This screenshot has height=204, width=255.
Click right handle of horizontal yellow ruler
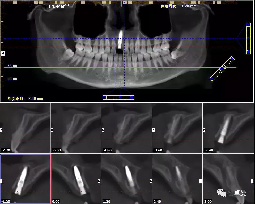pyautogui.click(x=132, y=97)
